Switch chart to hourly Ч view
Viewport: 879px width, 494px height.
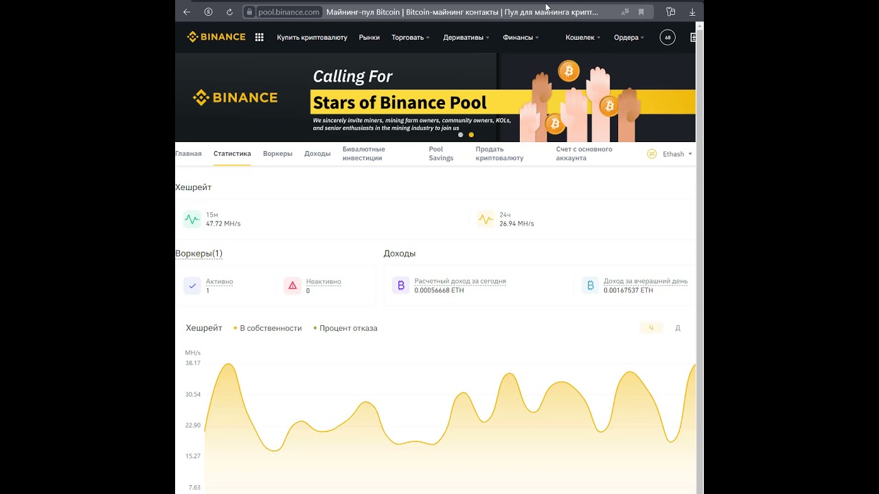point(651,328)
